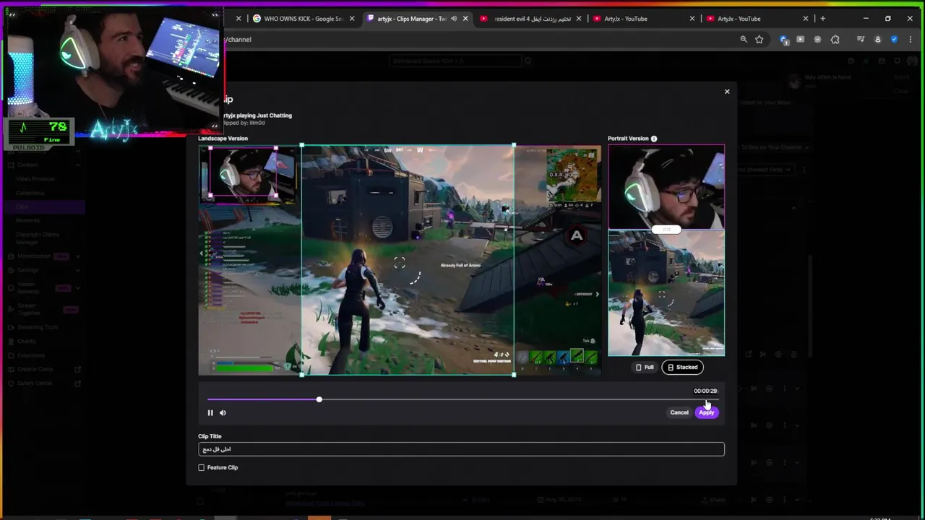
Task: Expand the Monetization sidebar section
Action: [x=77, y=256]
